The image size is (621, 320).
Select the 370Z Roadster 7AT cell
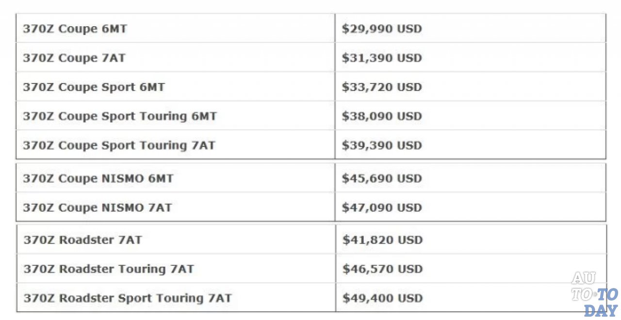(x=82, y=240)
